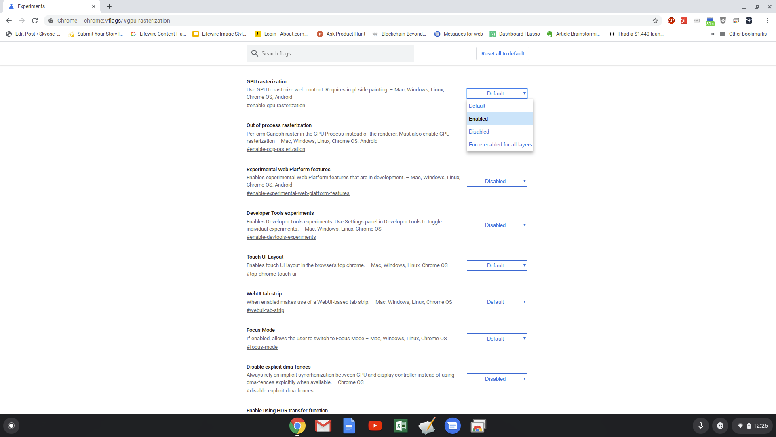The image size is (776, 437).
Task: Open Google Docs icon in taskbar
Action: [x=349, y=426]
